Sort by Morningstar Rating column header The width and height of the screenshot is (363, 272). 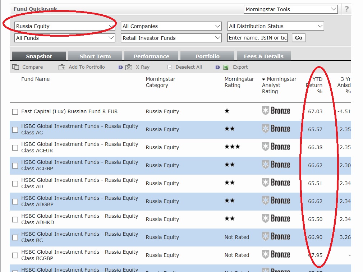coord(239,82)
